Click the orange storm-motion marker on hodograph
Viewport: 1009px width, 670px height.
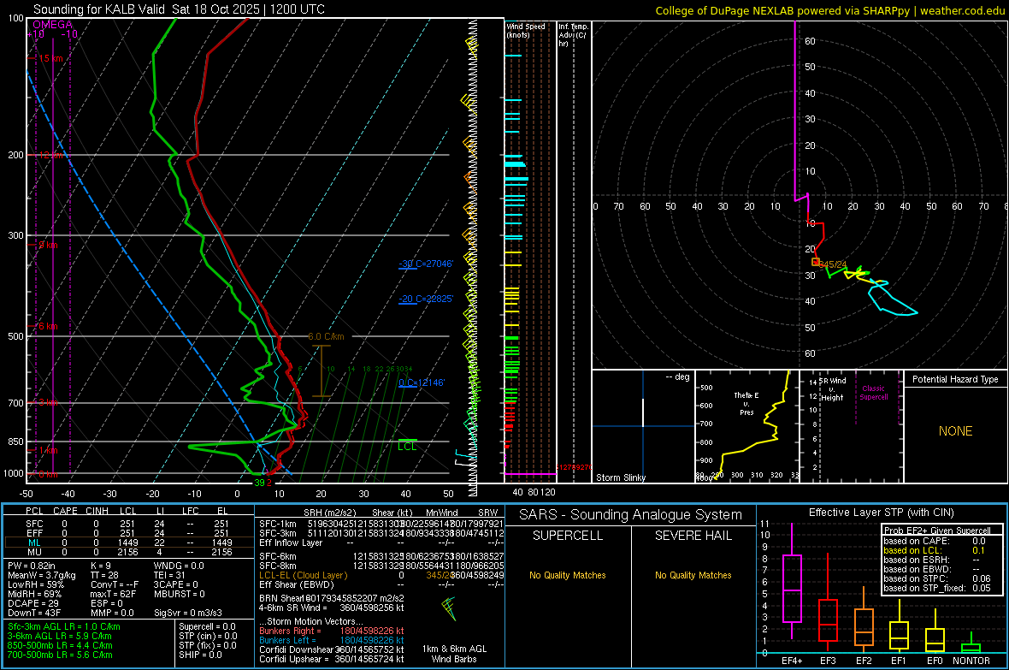[815, 262]
